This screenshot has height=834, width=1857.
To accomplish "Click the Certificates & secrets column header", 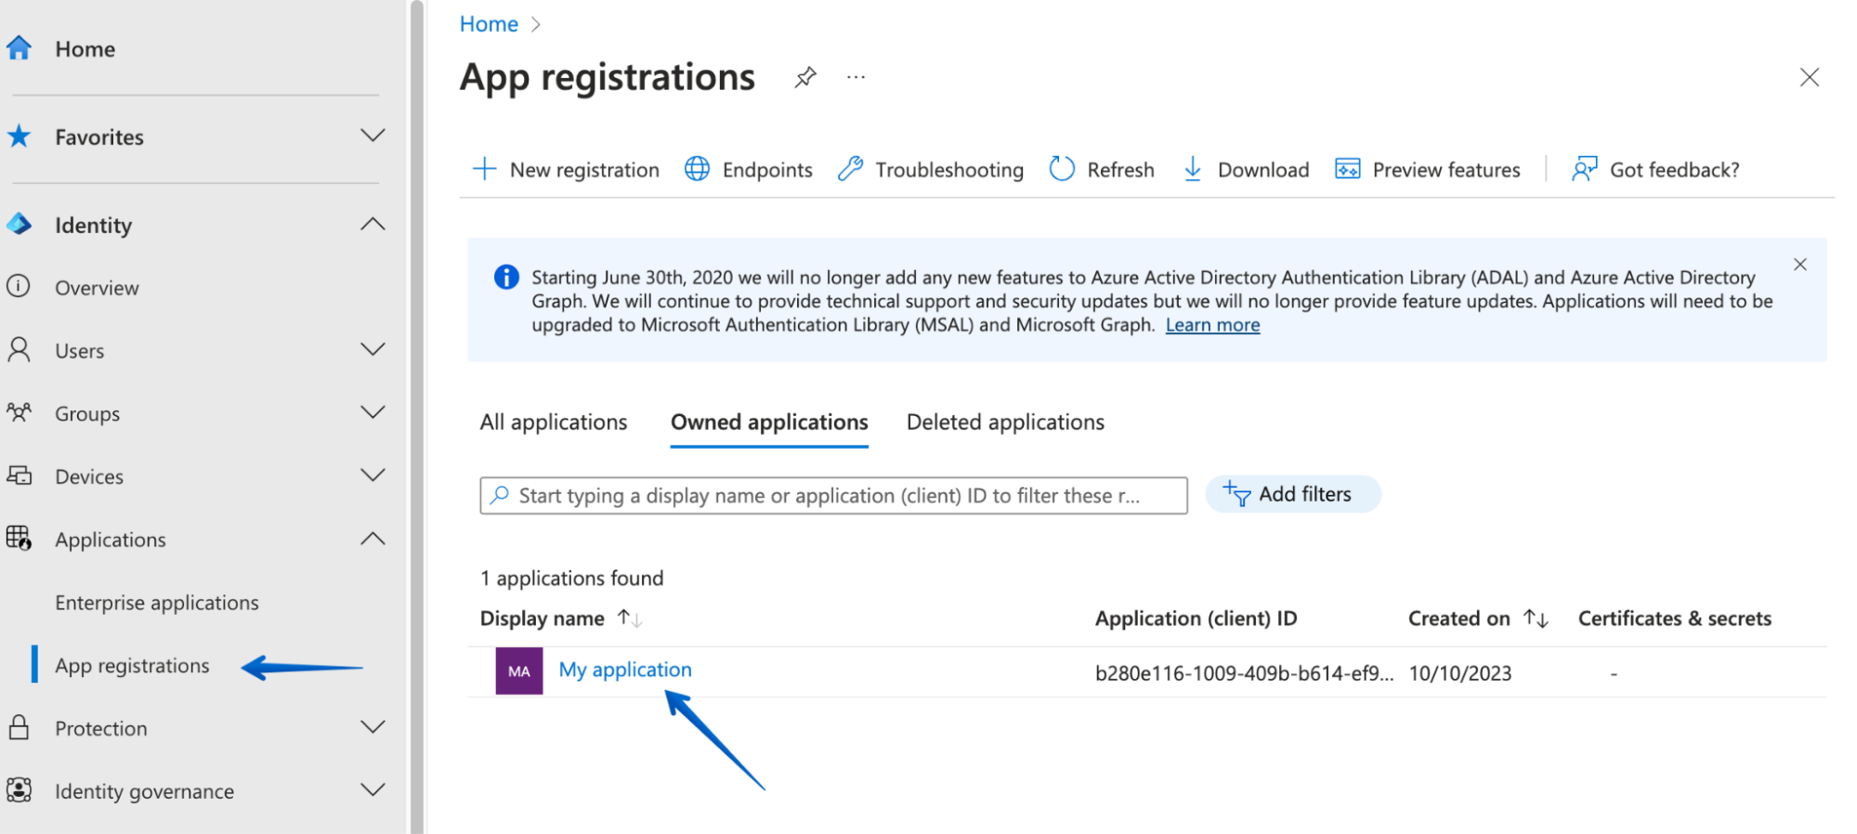I will 1674,619.
